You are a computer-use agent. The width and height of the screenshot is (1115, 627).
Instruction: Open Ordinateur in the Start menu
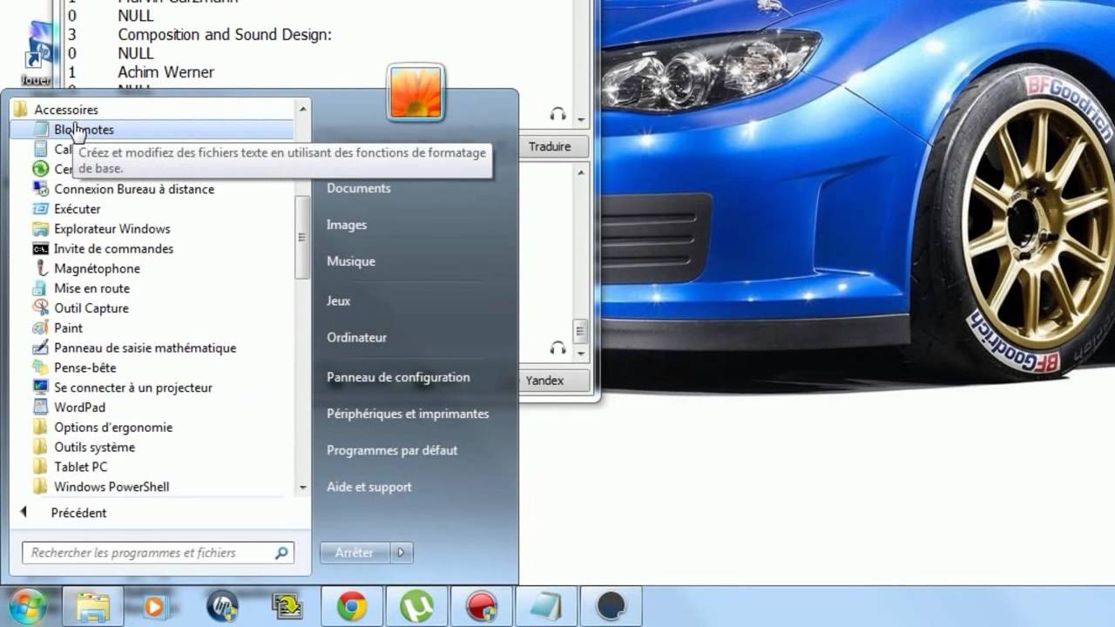pos(357,337)
